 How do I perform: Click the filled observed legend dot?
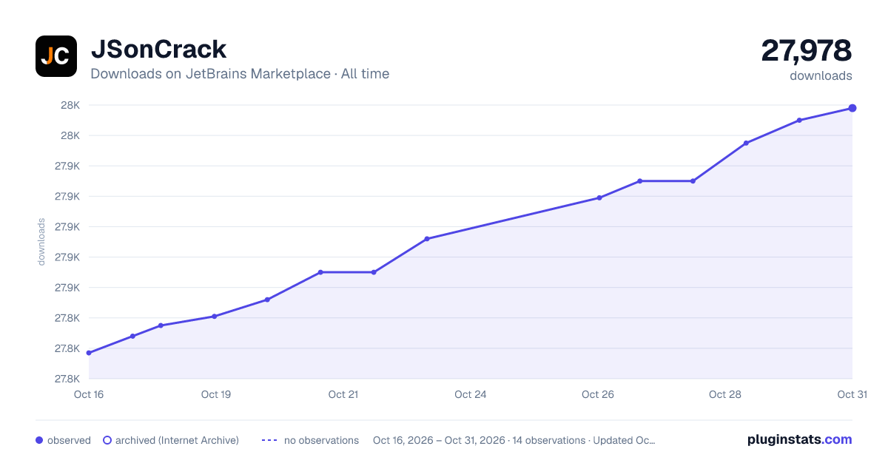click(x=39, y=440)
